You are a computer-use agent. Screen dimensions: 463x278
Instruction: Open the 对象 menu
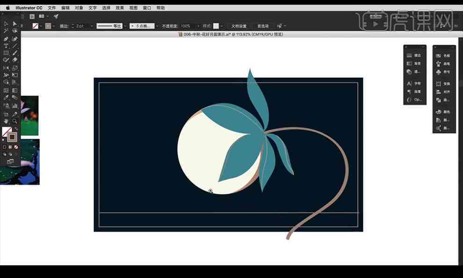pyautogui.click(x=79, y=8)
